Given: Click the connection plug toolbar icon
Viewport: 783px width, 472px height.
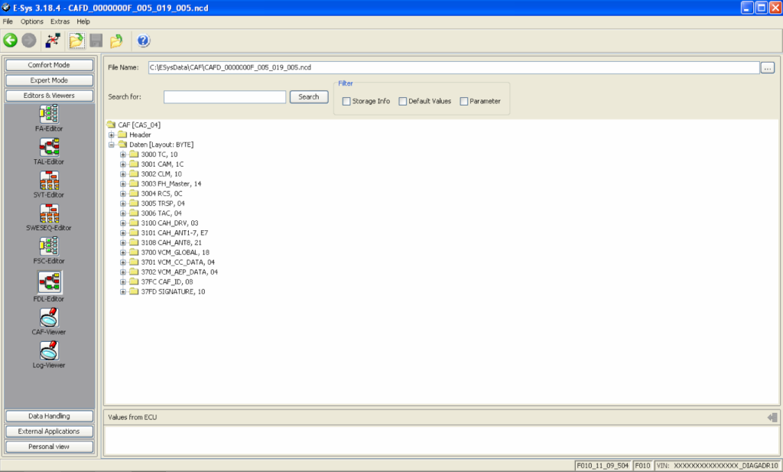Looking at the screenshot, I should pos(53,41).
